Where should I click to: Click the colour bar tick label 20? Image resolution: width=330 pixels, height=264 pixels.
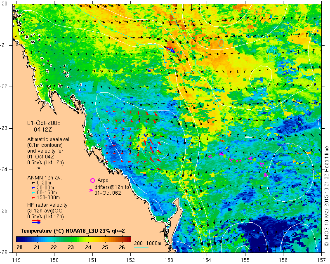click(19, 247)
